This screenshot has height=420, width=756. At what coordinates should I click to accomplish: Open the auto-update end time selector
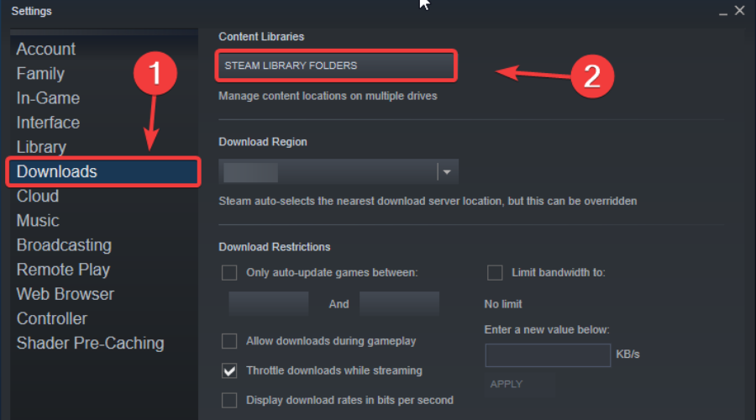399,304
